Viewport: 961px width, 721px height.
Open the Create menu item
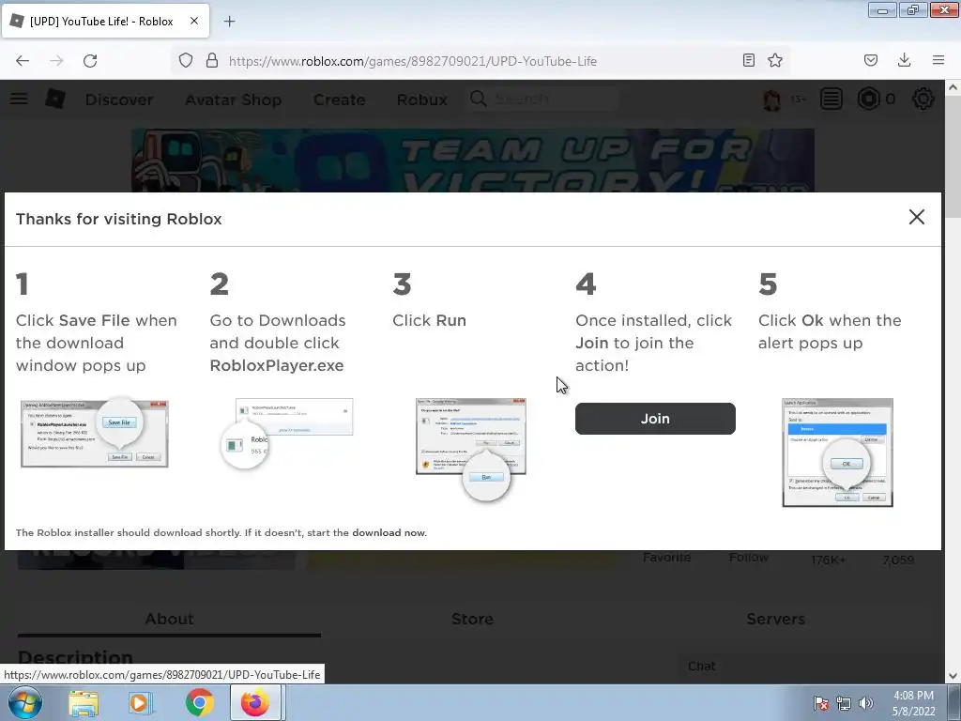[x=339, y=100]
